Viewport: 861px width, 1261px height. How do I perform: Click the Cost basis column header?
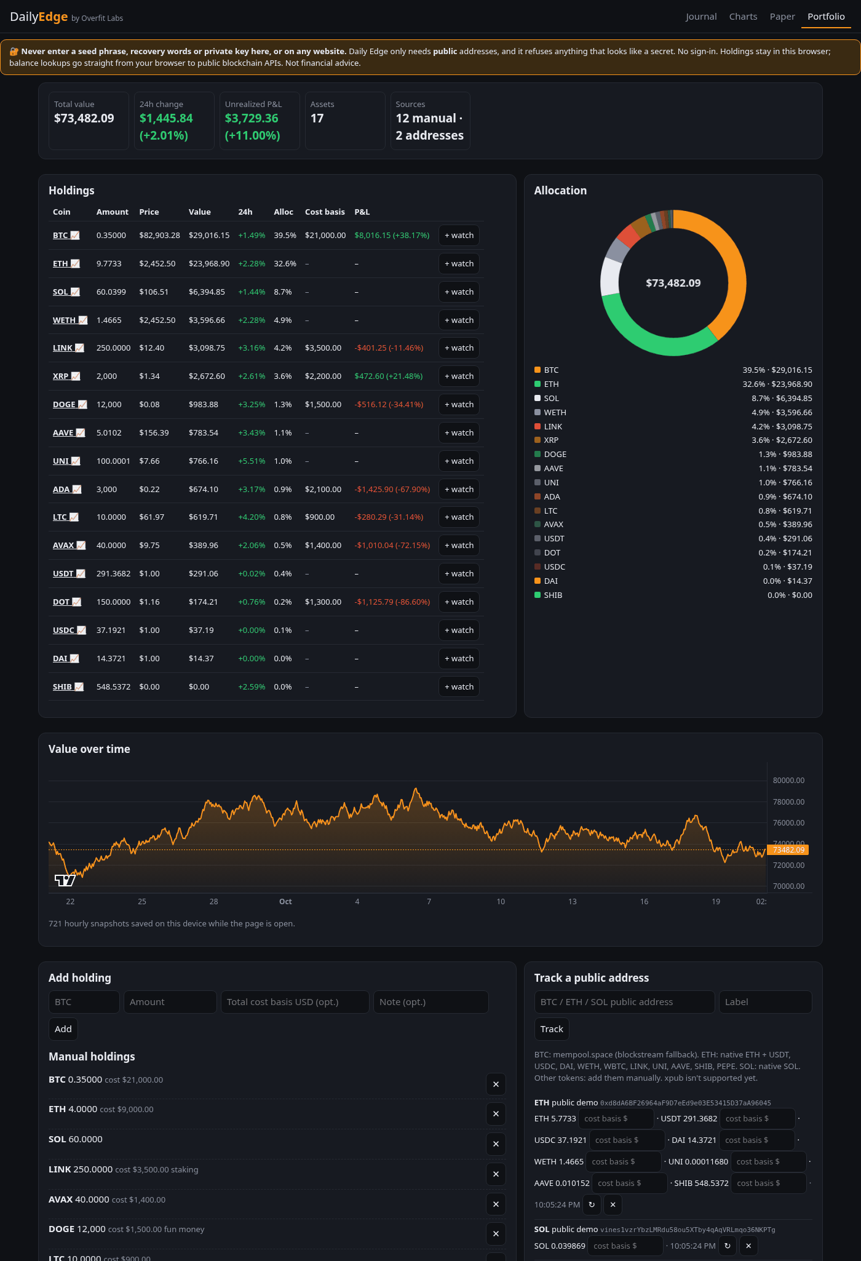325,212
